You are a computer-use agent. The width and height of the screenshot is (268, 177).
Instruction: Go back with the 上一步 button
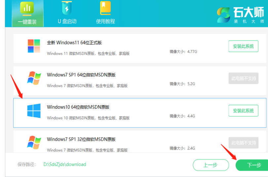point(211,165)
